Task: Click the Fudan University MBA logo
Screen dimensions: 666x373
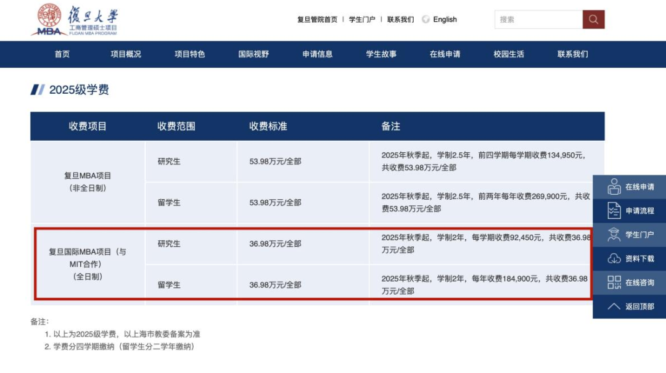Action: [x=75, y=20]
